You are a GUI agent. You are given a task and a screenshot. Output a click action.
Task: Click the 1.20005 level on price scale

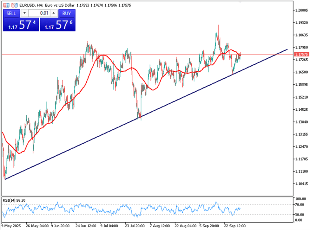[x=301, y=10]
